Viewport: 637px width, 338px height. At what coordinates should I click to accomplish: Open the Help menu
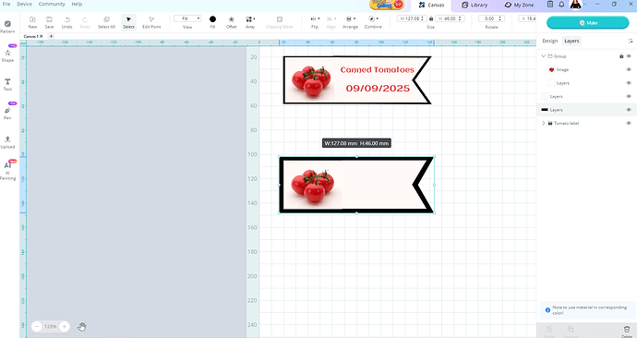(77, 4)
